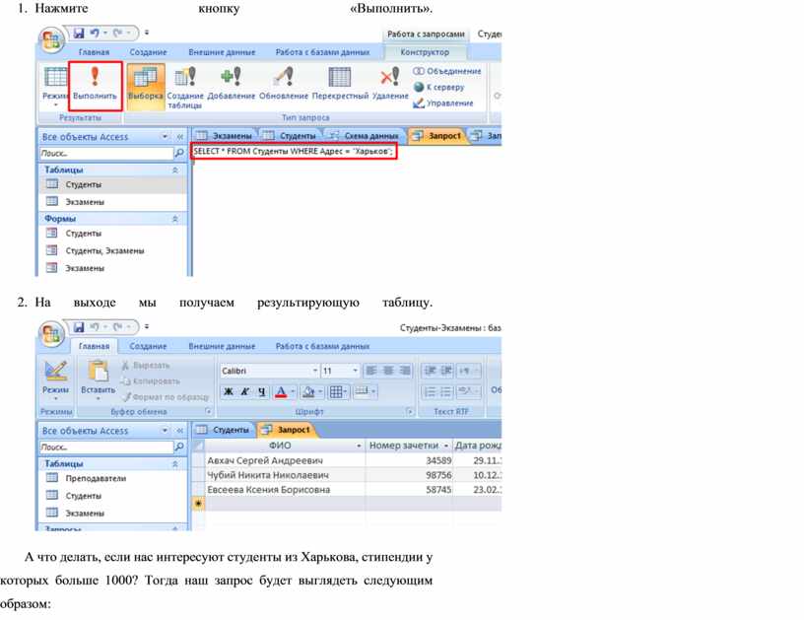Click Поиск field in upper navigation pane

click(x=106, y=153)
